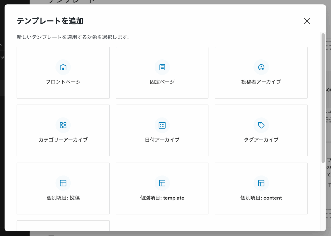Choose the 固定ページ template option

click(162, 82)
